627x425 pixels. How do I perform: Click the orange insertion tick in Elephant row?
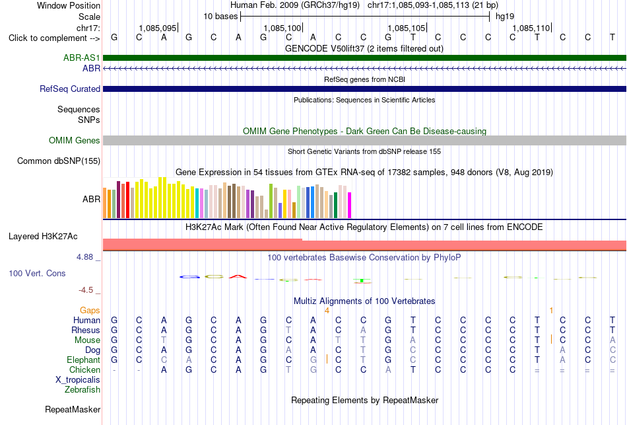[x=327, y=359]
